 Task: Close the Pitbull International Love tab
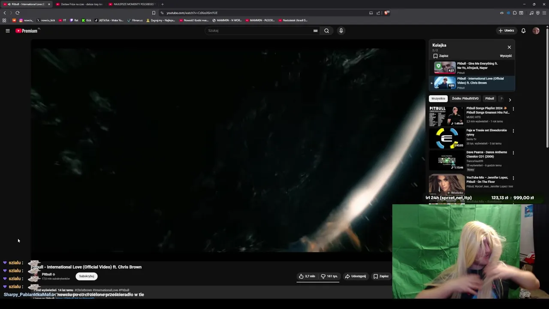coord(49,4)
